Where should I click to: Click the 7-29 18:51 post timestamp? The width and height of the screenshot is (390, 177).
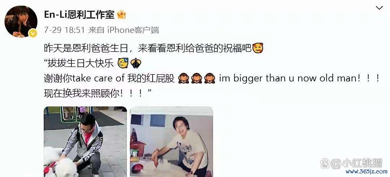click(x=65, y=30)
